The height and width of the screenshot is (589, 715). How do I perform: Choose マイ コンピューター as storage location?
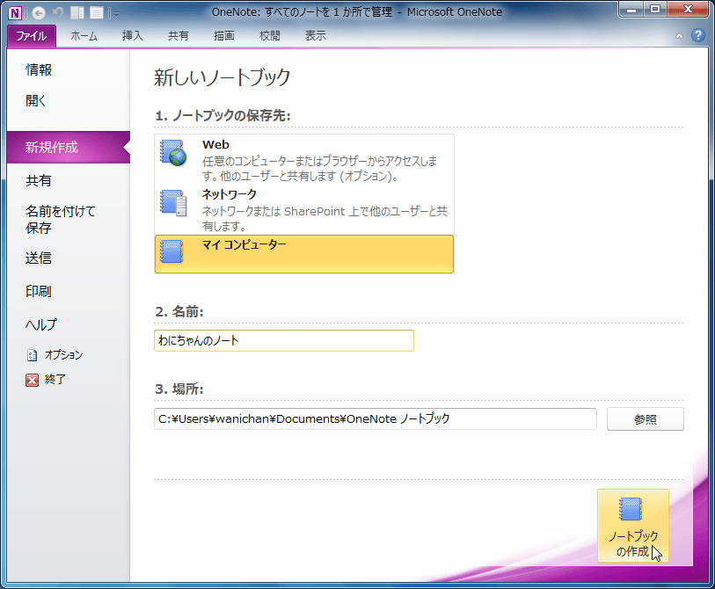[x=304, y=254]
